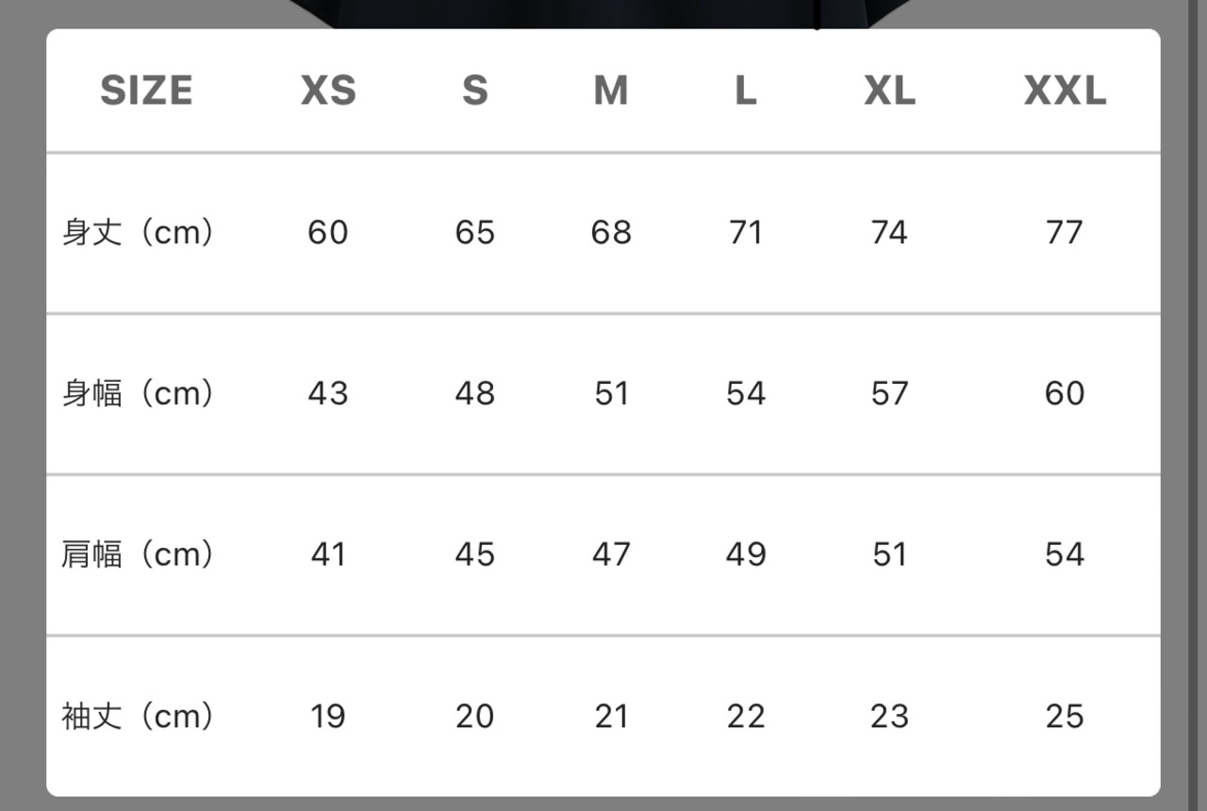Image resolution: width=1207 pixels, height=811 pixels.
Task: Click the 肩幅 (cm) row label
Action: 138,554
